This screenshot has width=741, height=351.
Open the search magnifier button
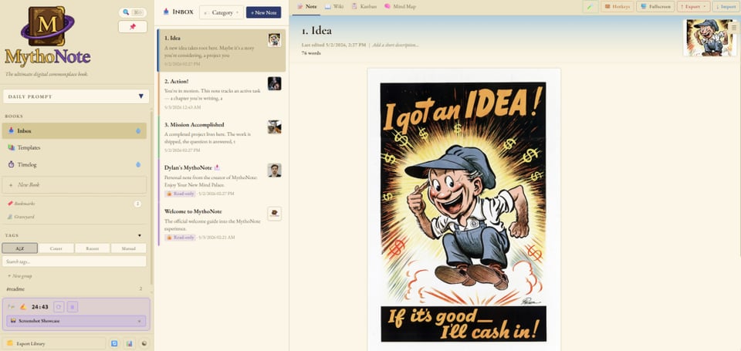(132, 12)
